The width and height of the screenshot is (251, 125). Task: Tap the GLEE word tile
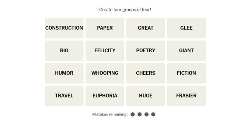(x=186, y=28)
